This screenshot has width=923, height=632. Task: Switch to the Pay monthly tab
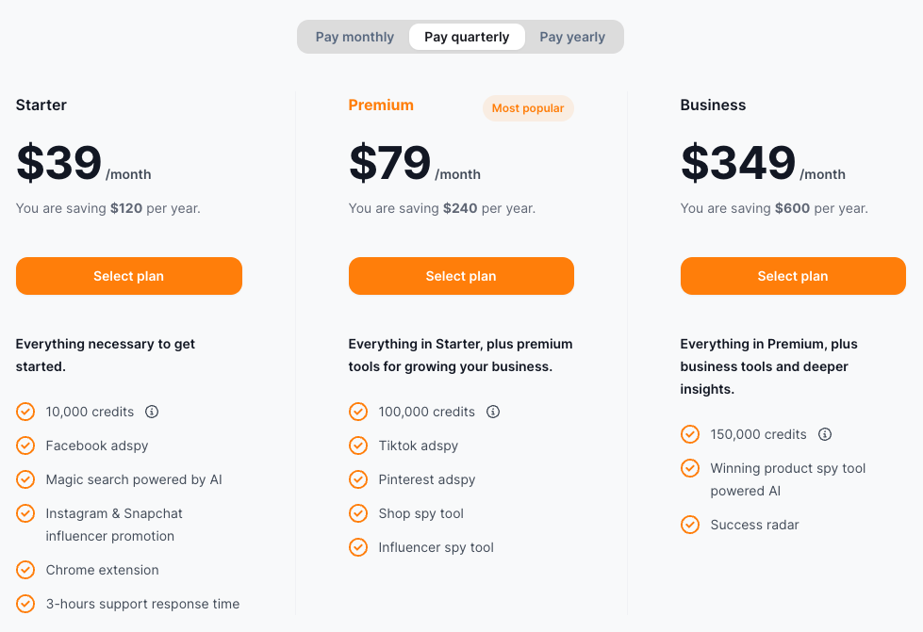coord(354,36)
